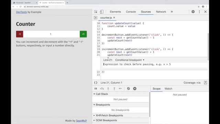
Task: Close the DevTools panel
Action: 206,12
